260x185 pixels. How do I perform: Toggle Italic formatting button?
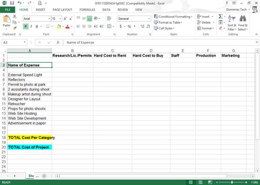pos(31,26)
